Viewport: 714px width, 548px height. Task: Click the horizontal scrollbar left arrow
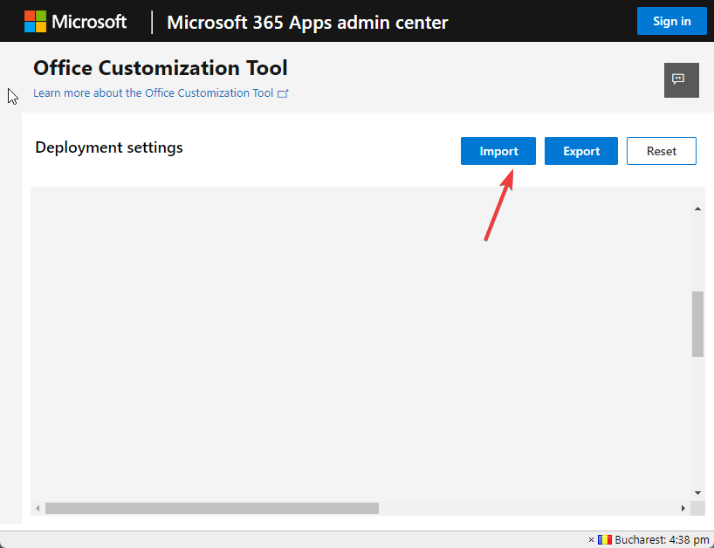[x=38, y=508]
